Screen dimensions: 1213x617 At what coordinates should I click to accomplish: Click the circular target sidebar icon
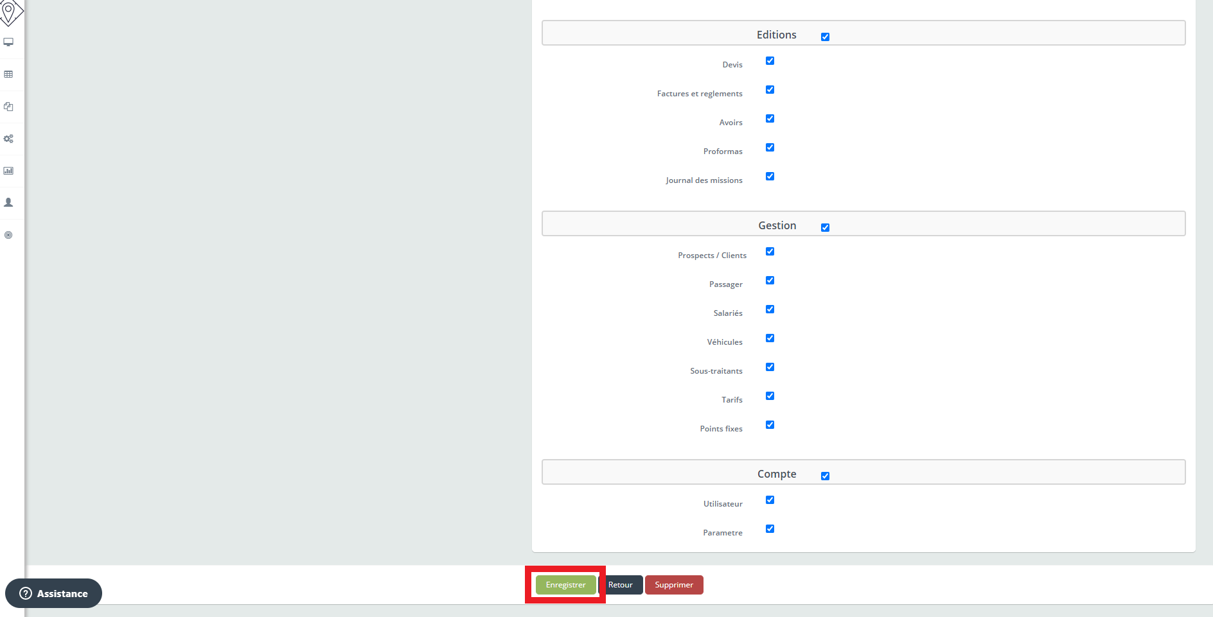pyautogui.click(x=8, y=235)
